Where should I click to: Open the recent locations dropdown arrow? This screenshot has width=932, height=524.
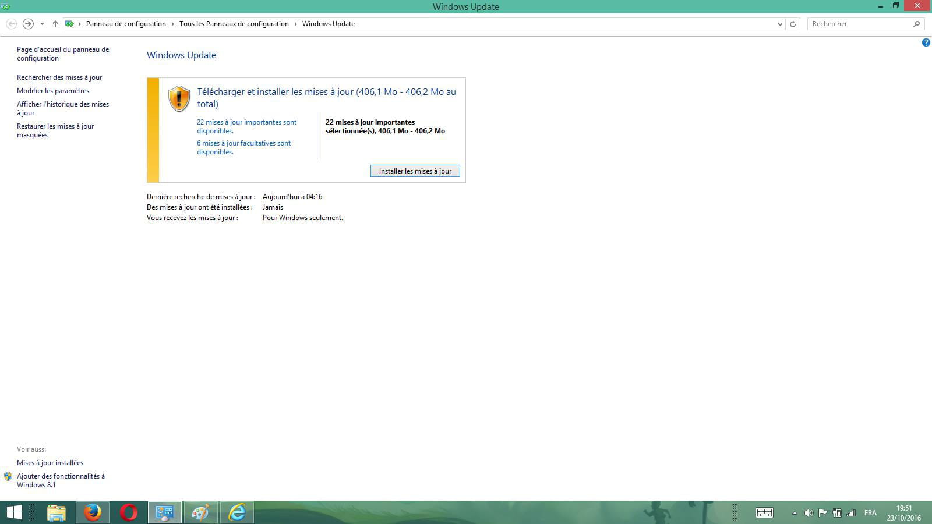(42, 24)
